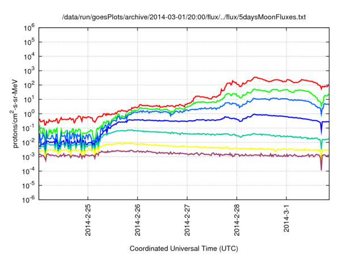Click the 10^1 y-axis tick label
Screen dimensions: 363x254
[x=29, y=99]
